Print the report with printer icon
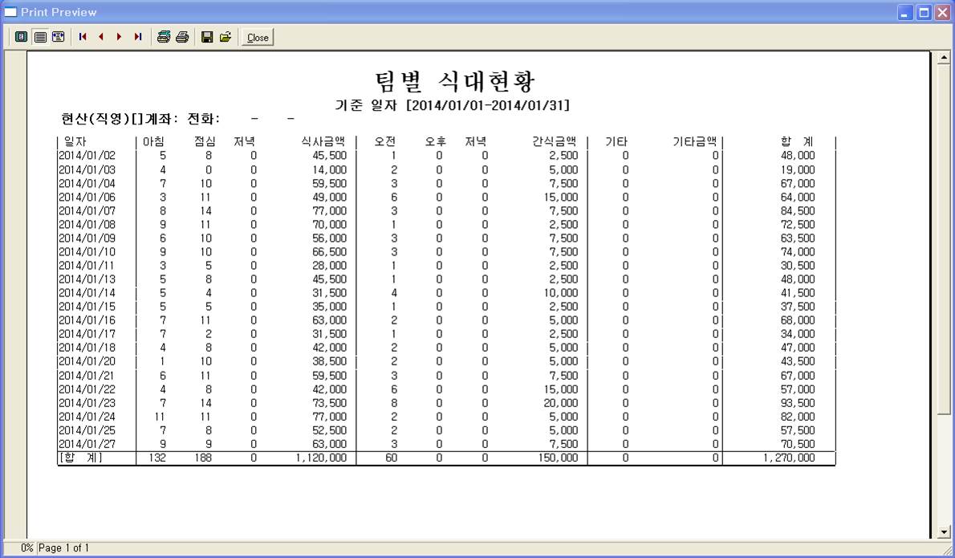Image resolution: width=955 pixels, height=558 pixels. click(x=182, y=37)
